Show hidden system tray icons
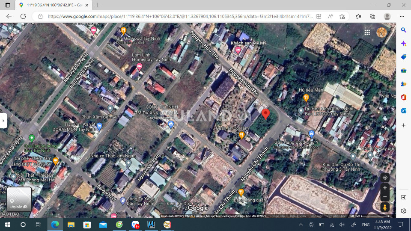Viewport: 411px width, 231px height. point(301,225)
